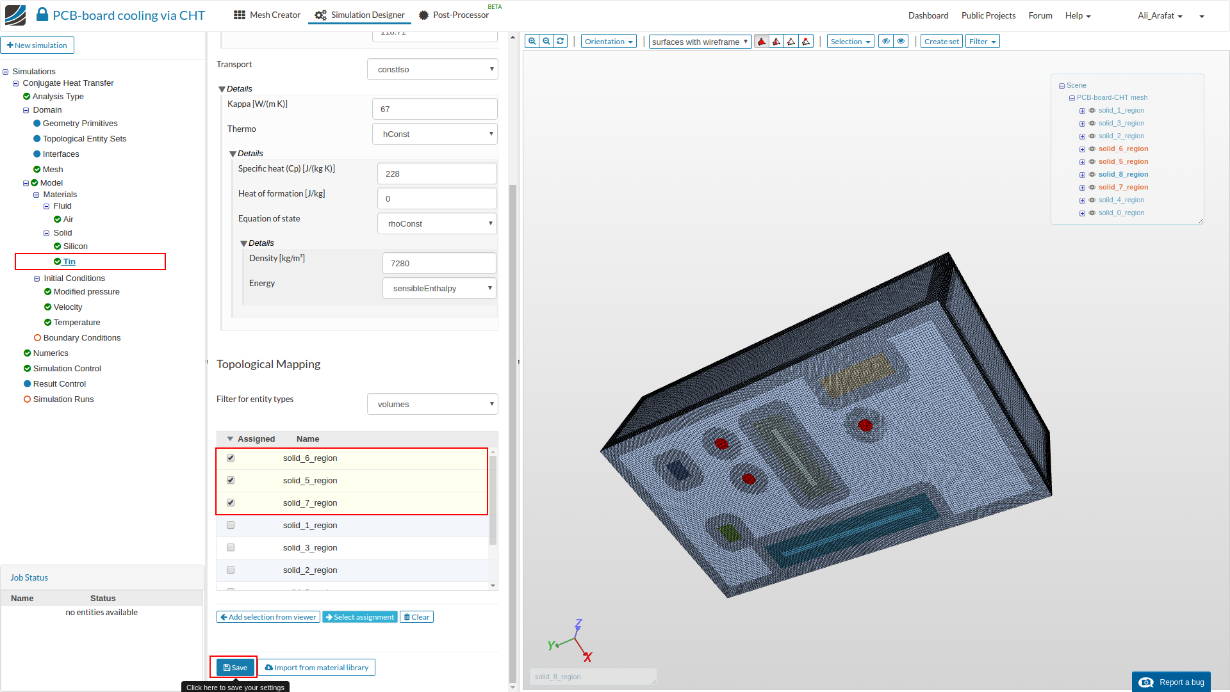Screen dimensions: 1230x692
Task: Select the volume (solid) picking mode icon
Action: (x=762, y=42)
